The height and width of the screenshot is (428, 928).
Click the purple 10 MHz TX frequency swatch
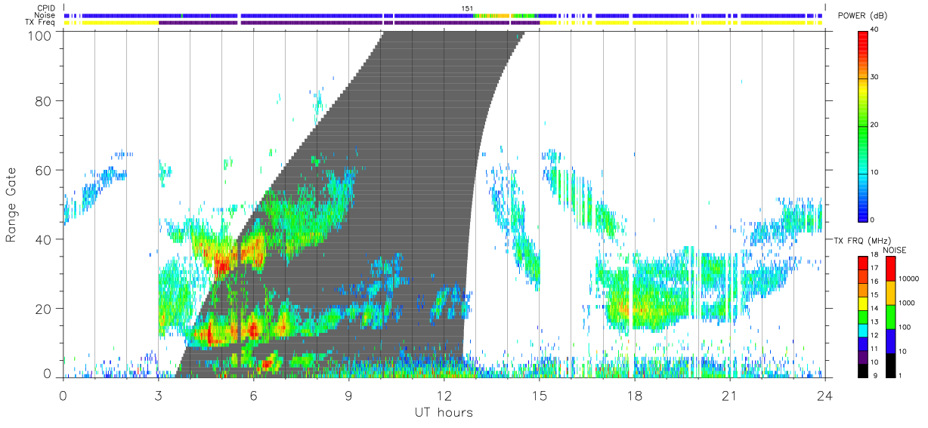[863, 357]
